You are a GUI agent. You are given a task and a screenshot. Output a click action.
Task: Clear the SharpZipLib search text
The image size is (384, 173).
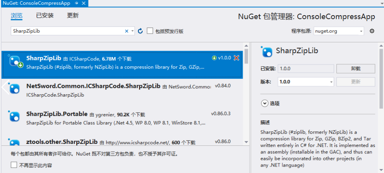click(127, 31)
